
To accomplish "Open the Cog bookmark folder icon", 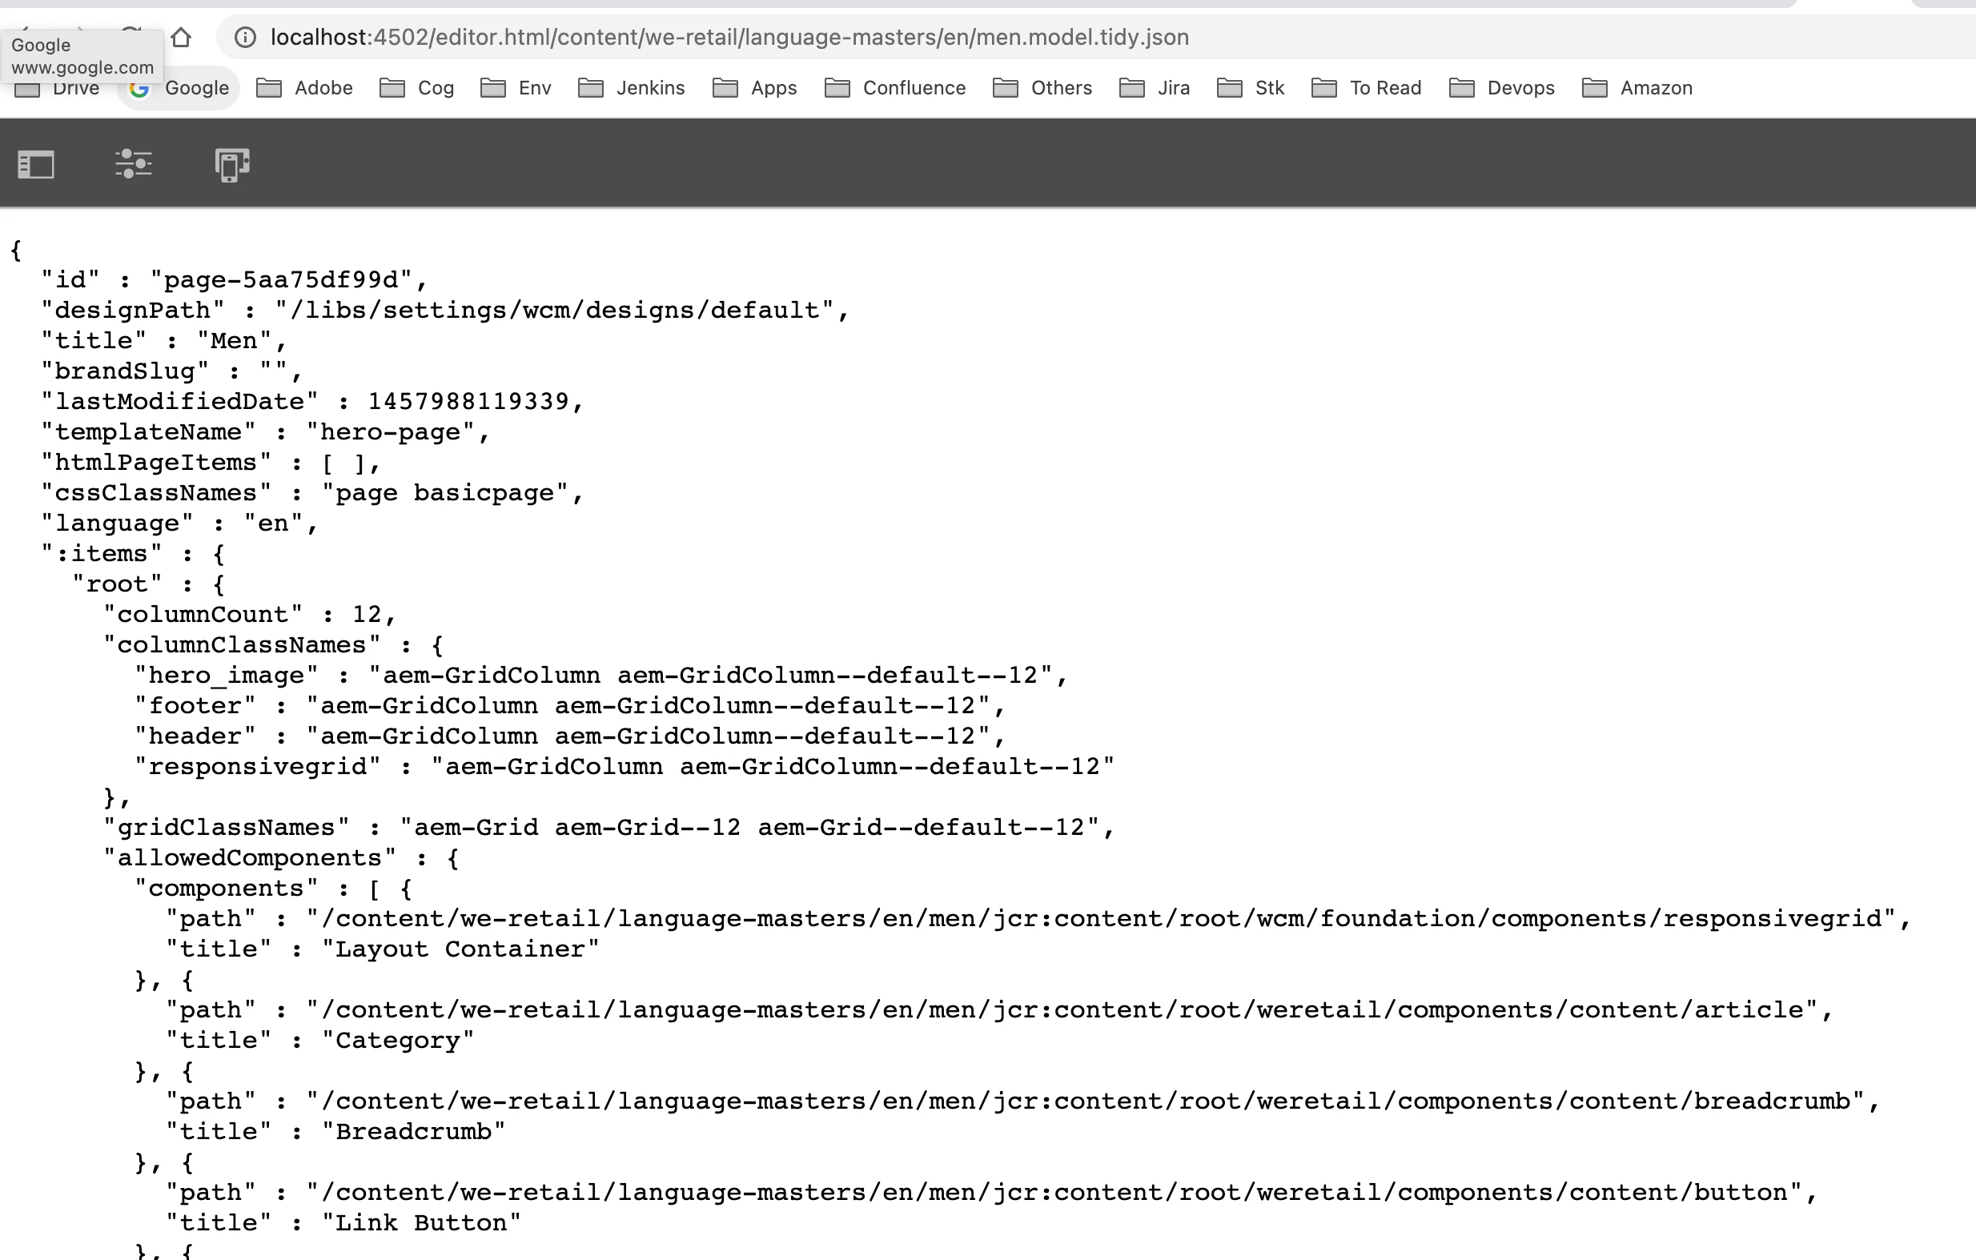I will (x=392, y=88).
